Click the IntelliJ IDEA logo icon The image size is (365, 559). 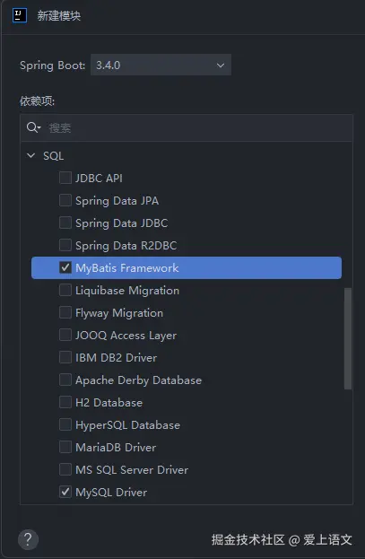[x=19, y=15]
